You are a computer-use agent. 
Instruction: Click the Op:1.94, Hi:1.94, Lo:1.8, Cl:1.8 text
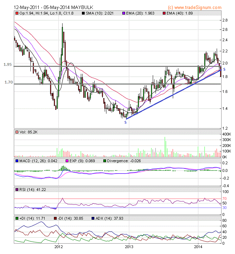click(x=47, y=13)
